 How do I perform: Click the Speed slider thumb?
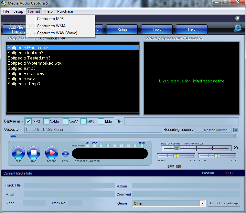coord(176,155)
